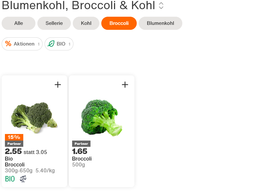
Task: Toggle the BIO filter chip
Action: [x=59, y=44]
